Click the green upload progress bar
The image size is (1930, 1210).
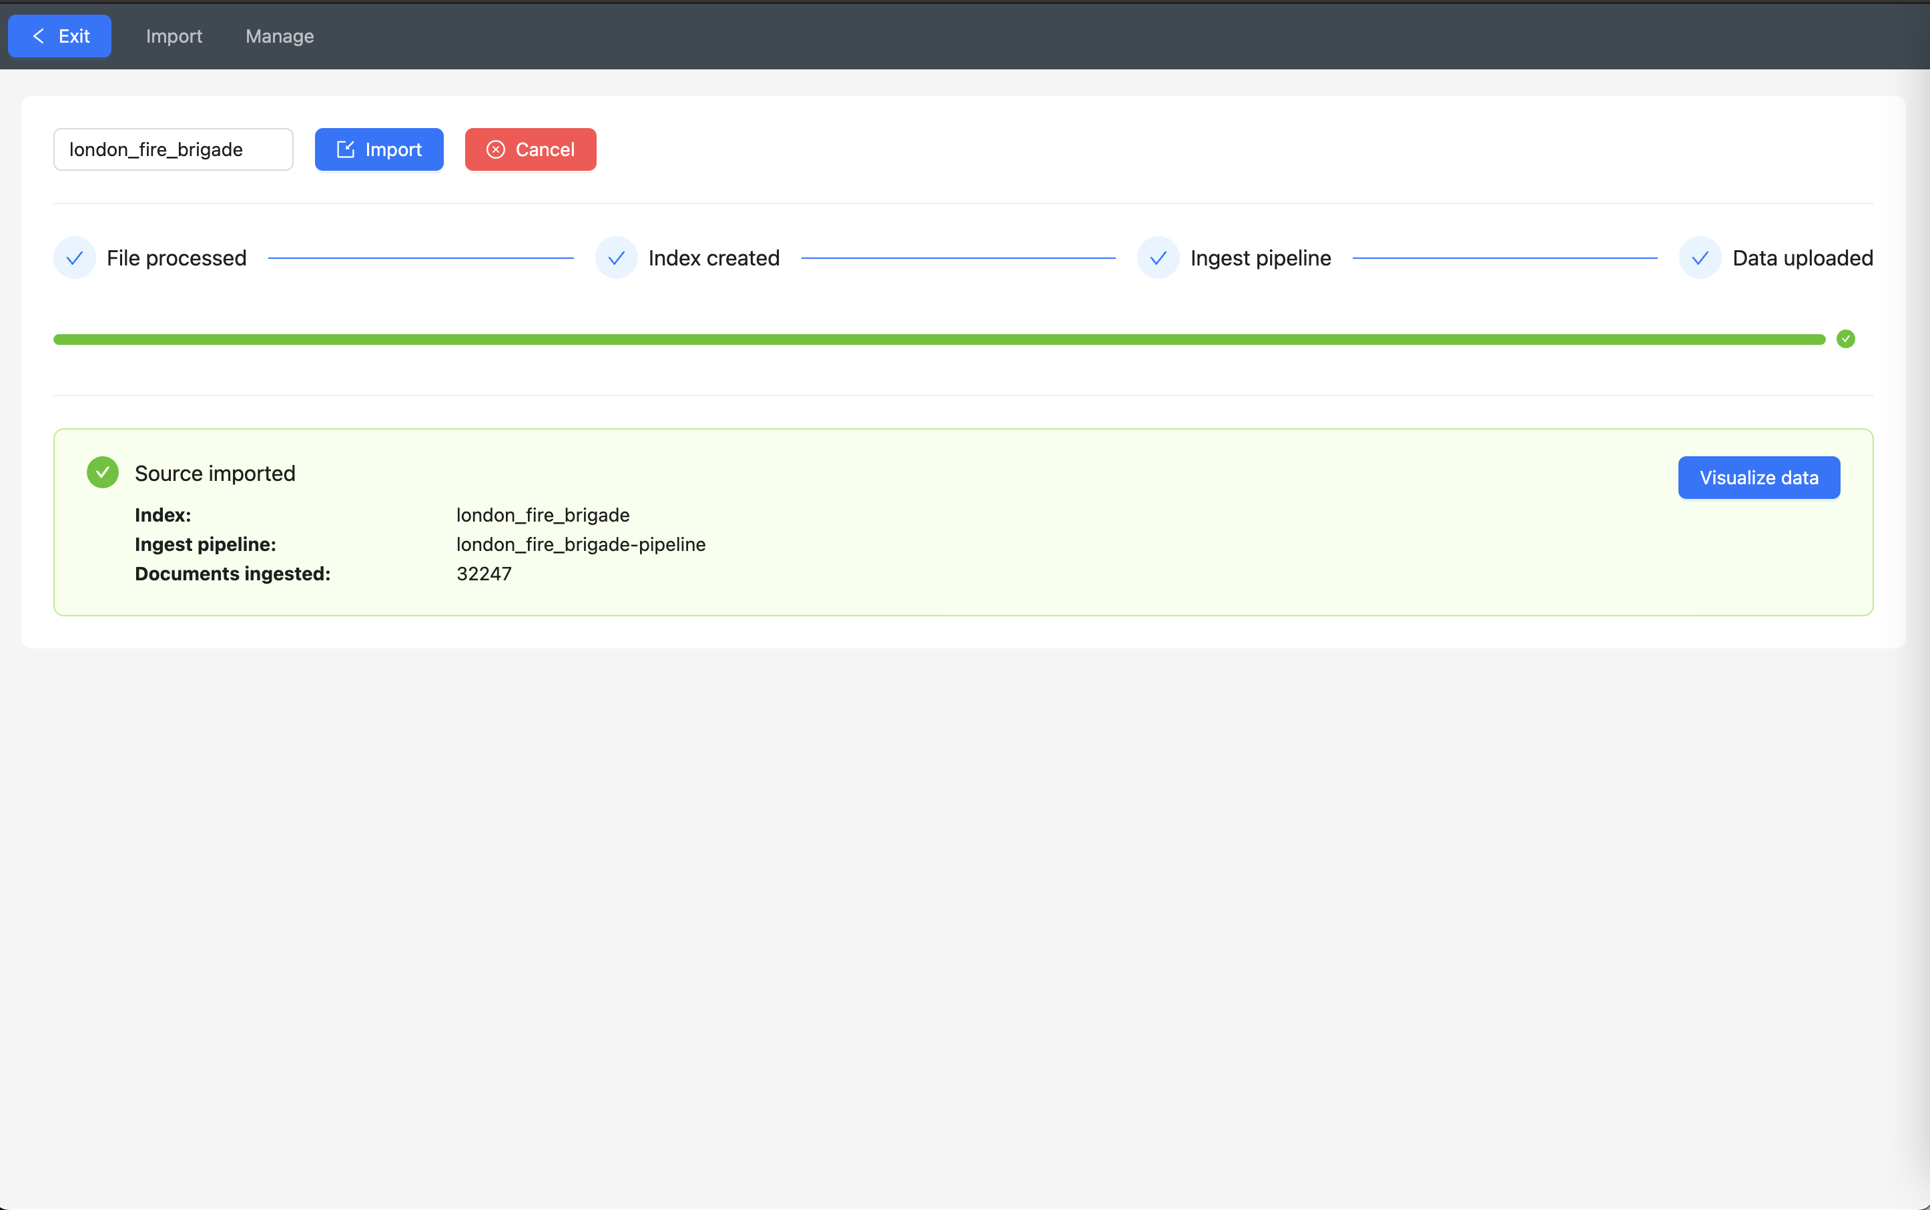pyautogui.click(x=938, y=340)
